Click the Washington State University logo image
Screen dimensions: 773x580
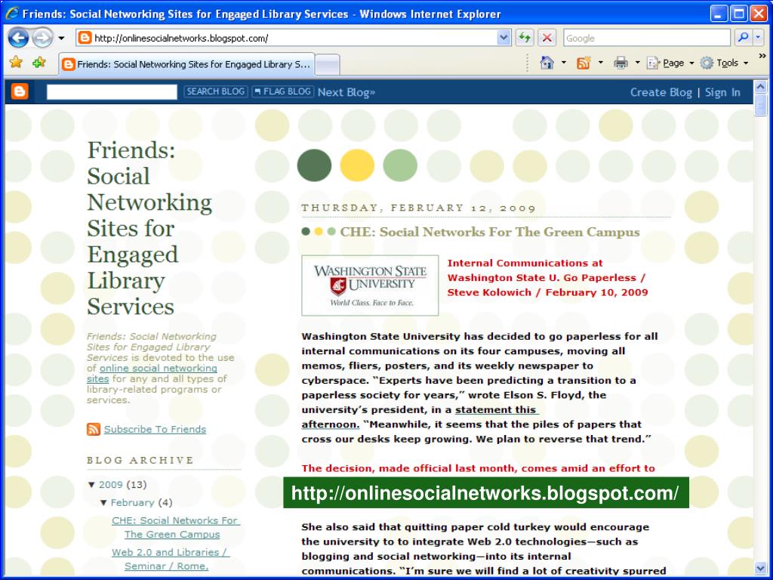point(370,285)
